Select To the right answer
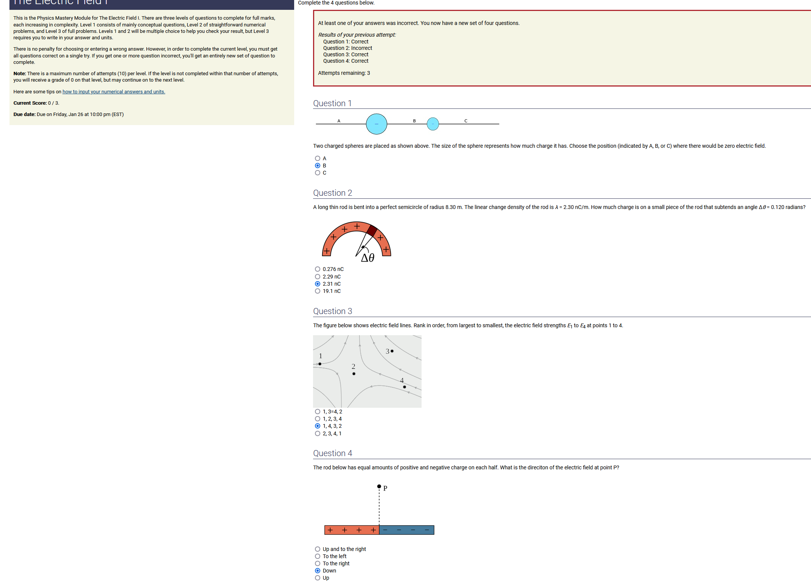Viewport: 811px width, 588px height. (318, 563)
